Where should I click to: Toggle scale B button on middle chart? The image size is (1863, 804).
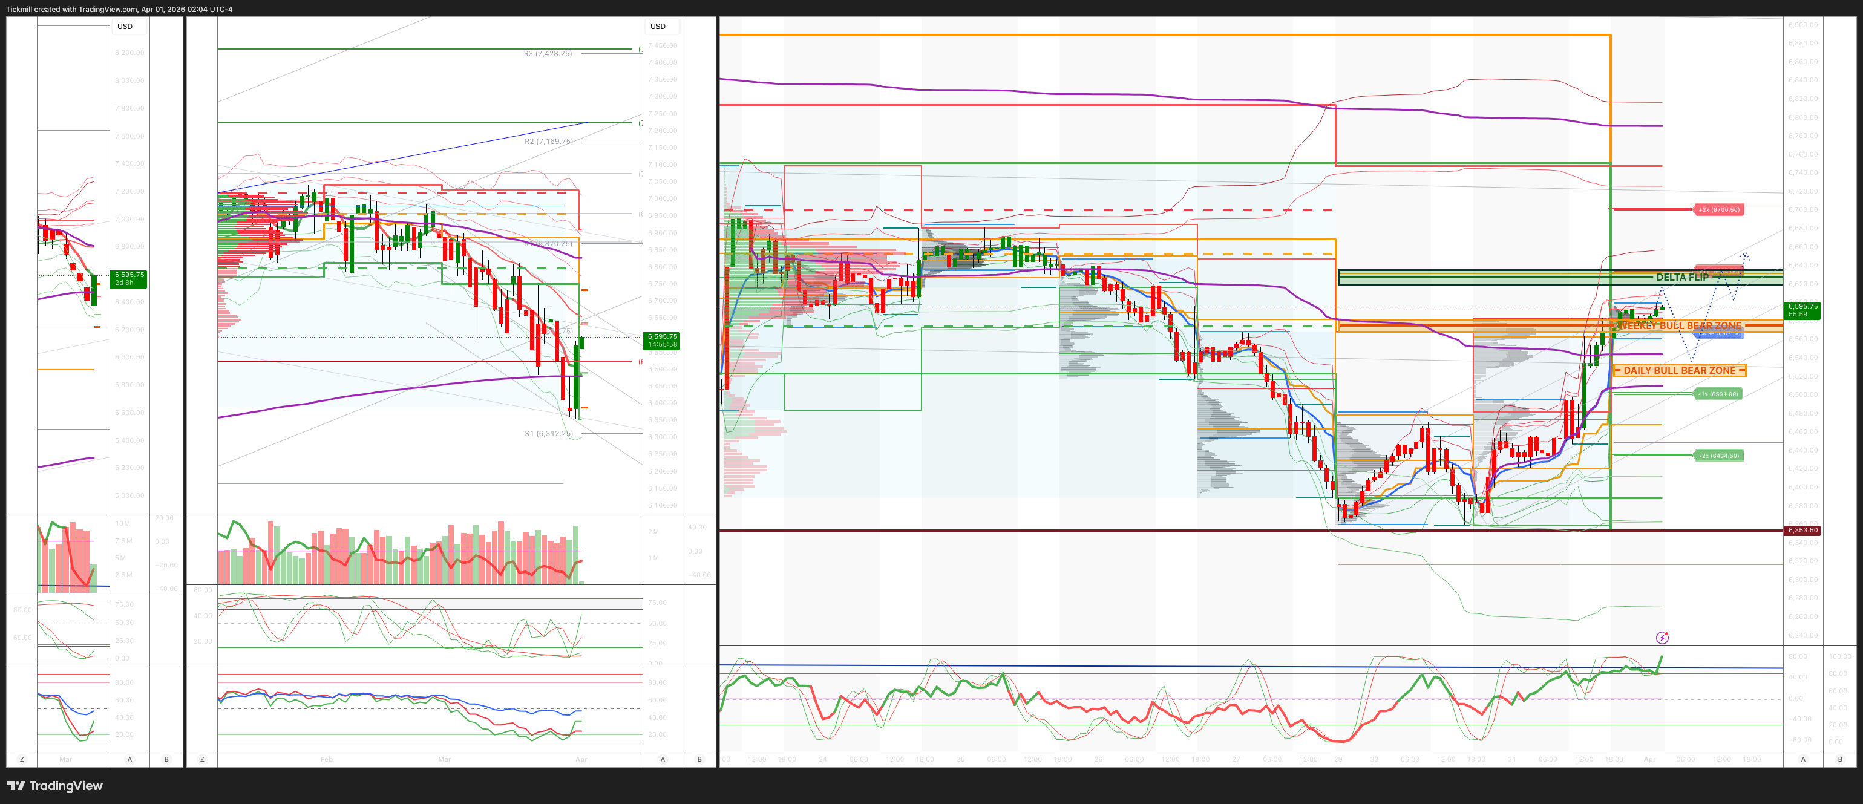pyautogui.click(x=699, y=759)
